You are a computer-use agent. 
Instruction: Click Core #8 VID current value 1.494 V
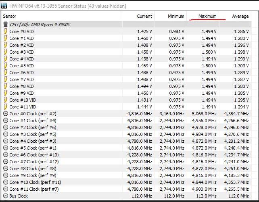click(x=144, y=86)
